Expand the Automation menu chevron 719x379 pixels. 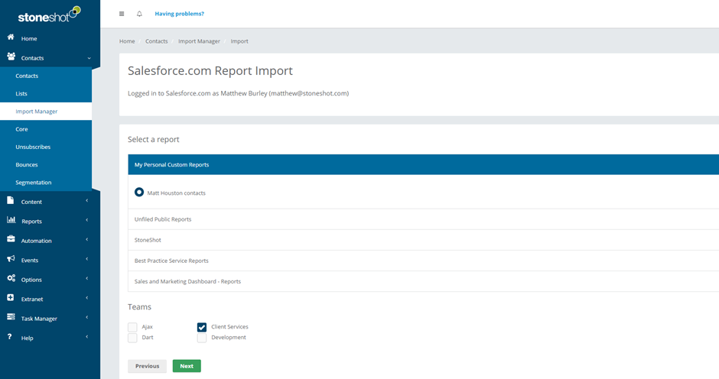tap(86, 240)
